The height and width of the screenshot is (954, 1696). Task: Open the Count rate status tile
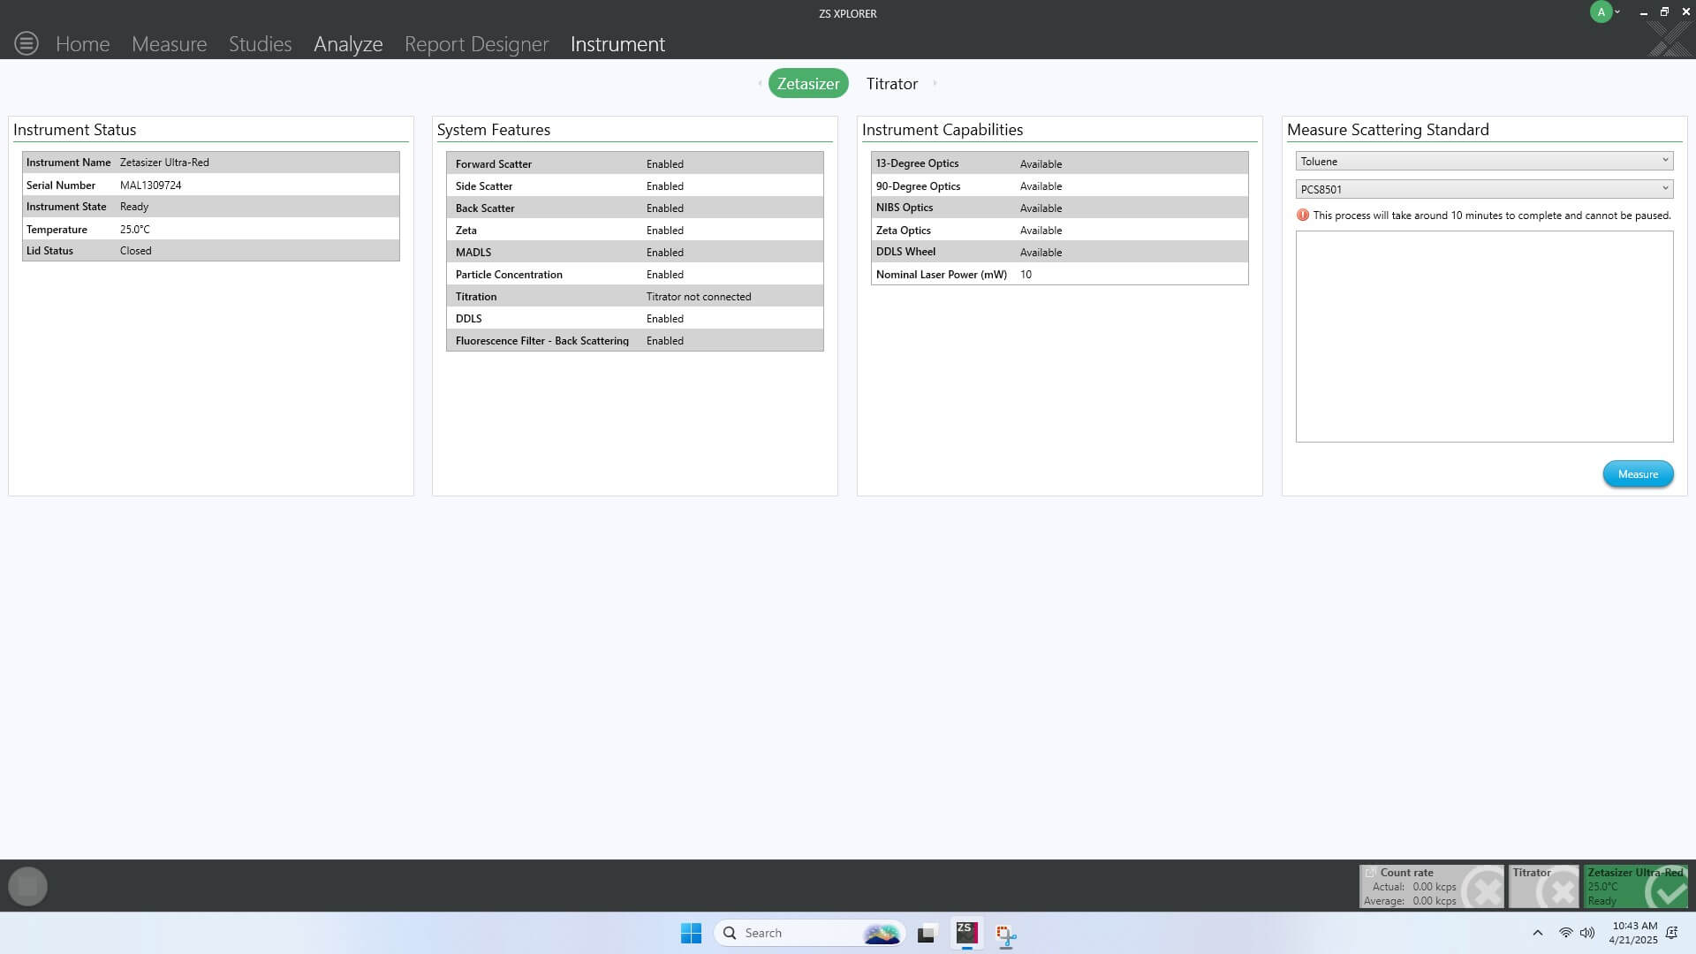point(1431,886)
